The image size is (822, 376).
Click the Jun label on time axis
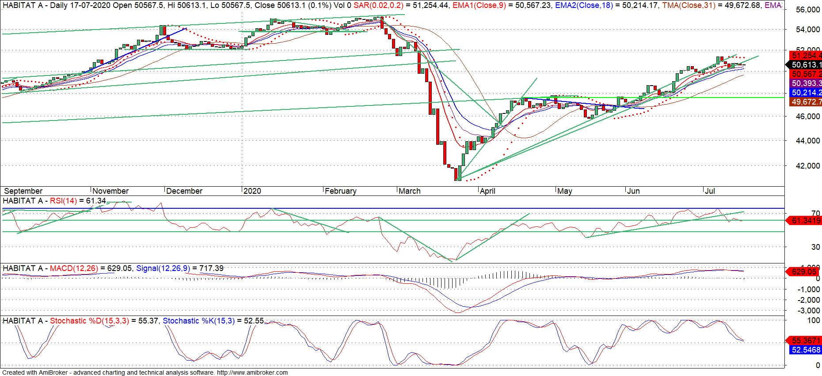633,191
